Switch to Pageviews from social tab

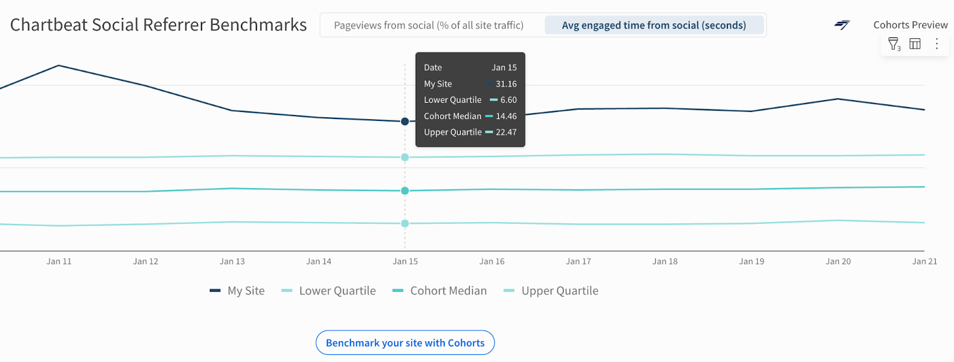point(429,25)
